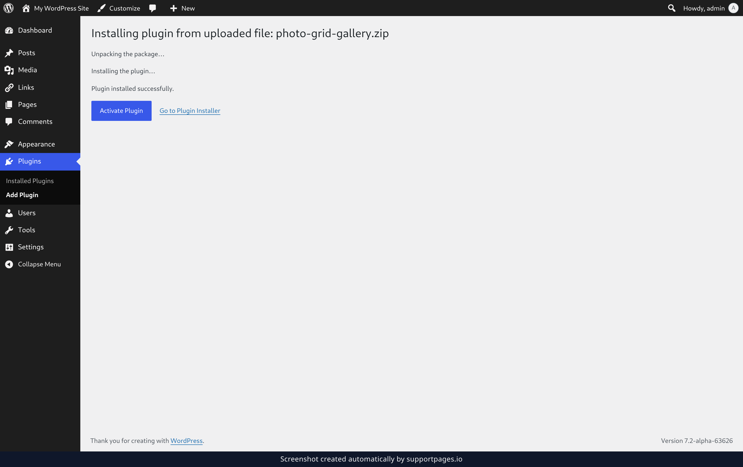Select Installed Plugins submenu
Image resolution: width=743 pixels, height=467 pixels.
click(30, 181)
